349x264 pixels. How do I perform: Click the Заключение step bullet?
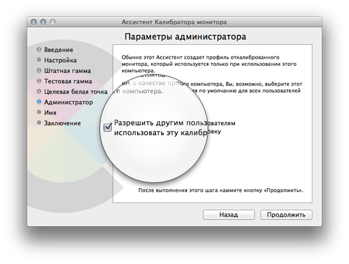39,123
